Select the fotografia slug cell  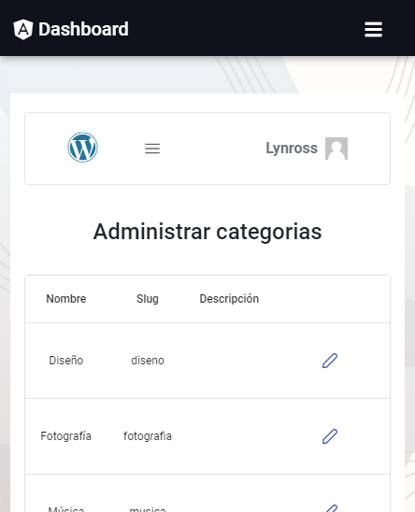(x=148, y=436)
